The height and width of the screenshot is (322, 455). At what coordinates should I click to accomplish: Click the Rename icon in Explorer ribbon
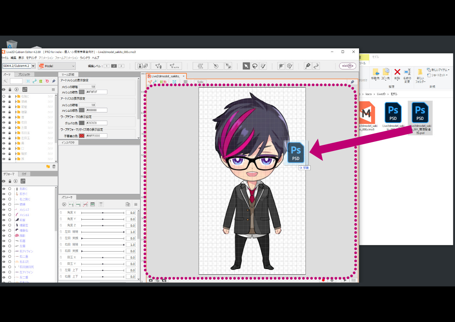tap(407, 72)
